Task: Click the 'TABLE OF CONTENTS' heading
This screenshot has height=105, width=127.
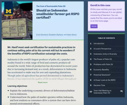Action: point(106,38)
